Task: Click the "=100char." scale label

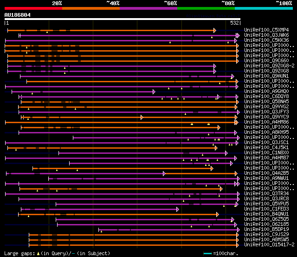Action: tap(226, 254)
